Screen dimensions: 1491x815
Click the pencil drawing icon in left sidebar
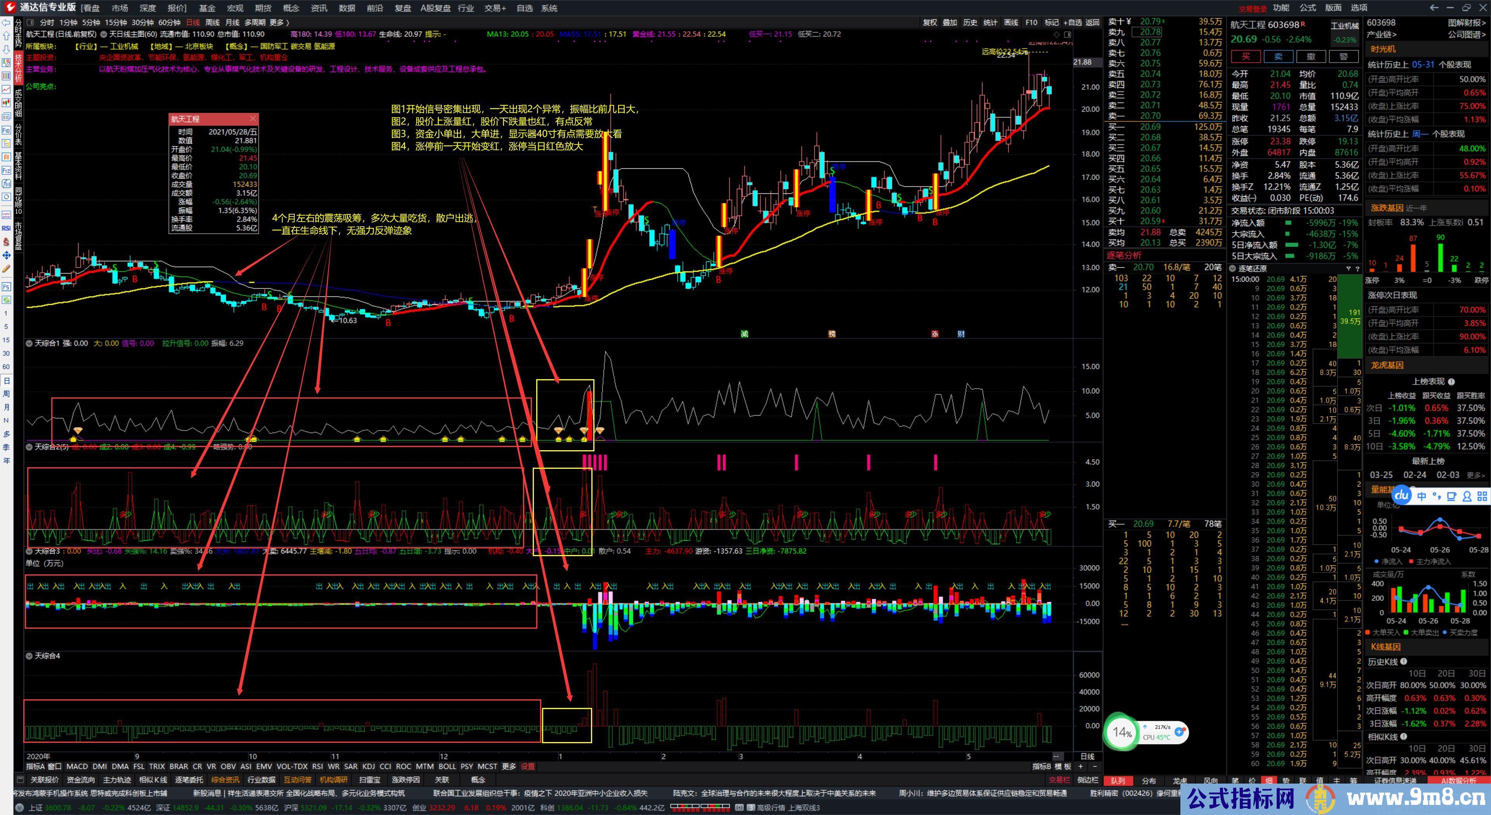click(6, 269)
